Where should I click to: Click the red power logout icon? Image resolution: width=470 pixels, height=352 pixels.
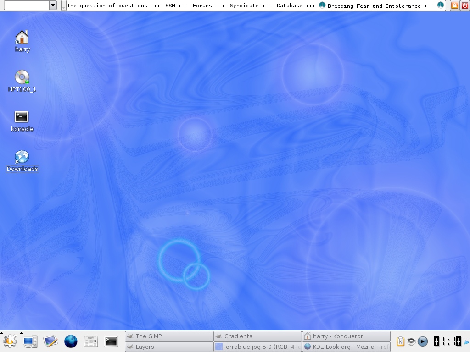pyautogui.click(x=464, y=5)
